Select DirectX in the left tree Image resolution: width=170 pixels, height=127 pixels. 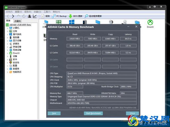click(16, 53)
